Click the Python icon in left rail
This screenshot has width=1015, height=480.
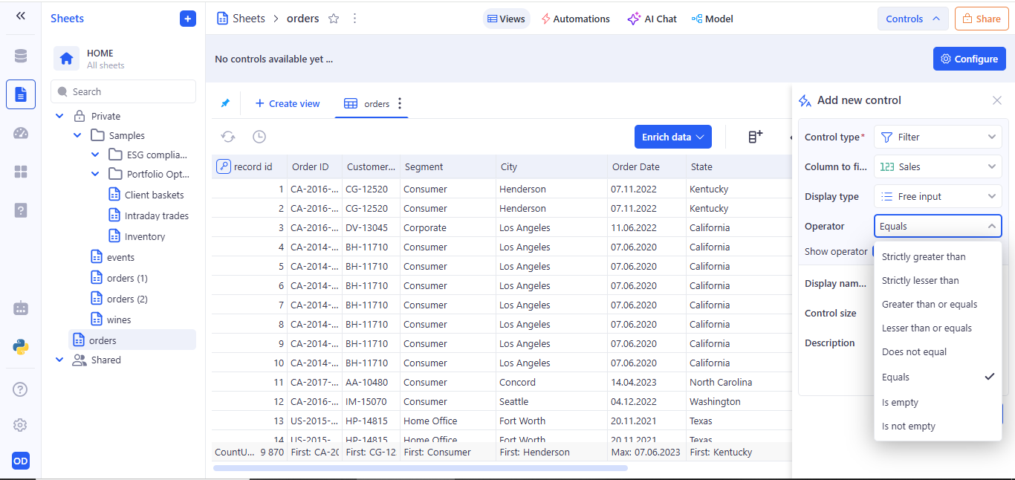(x=21, y=346)
